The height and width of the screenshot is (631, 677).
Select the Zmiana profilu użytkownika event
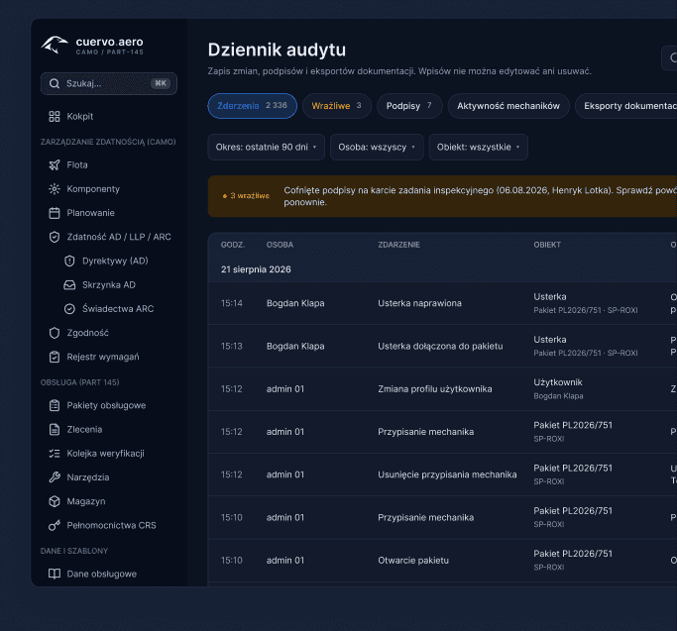pyautogui.click(x=435, y=389)
